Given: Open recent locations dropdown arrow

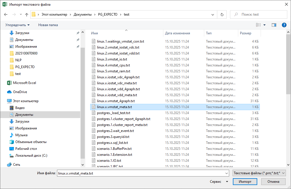Looking at the screenshot, I should (x=21, y=14).
